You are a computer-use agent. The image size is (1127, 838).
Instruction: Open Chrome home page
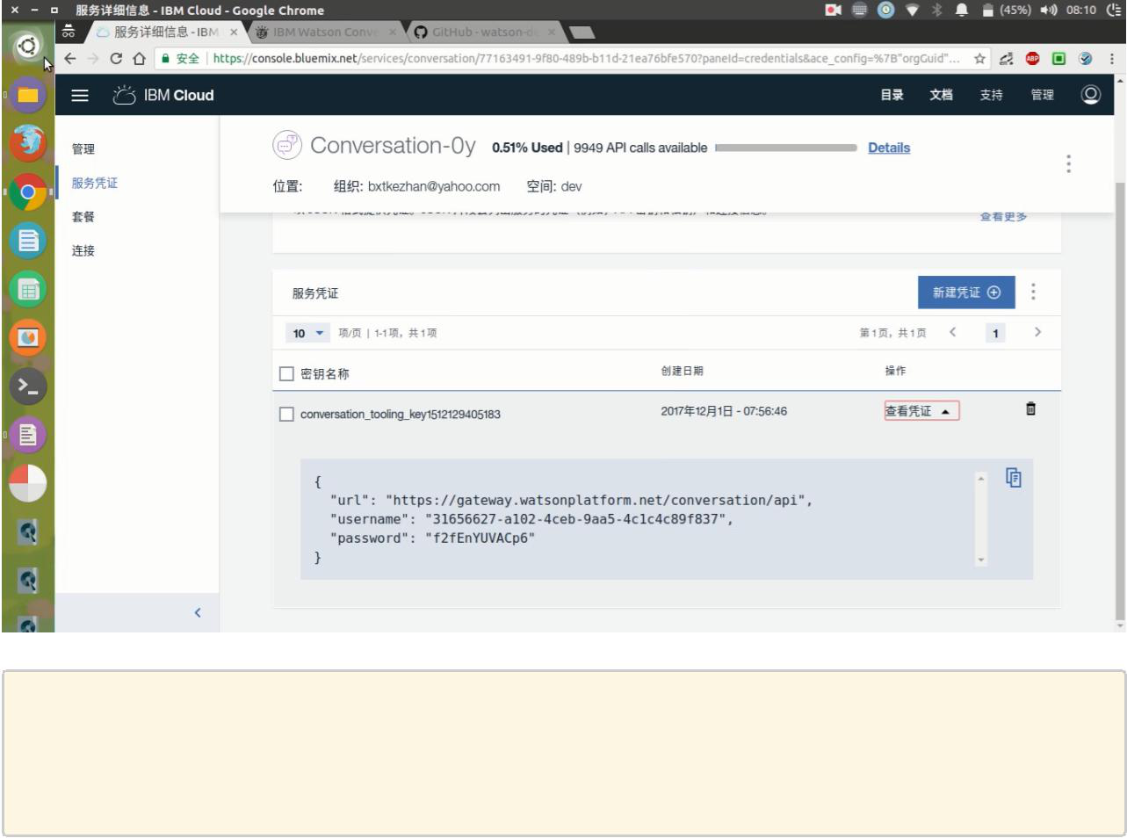(x=139, y=59)
